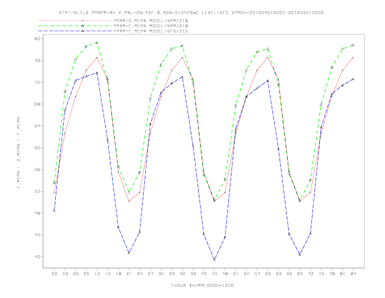Click y-axis tick label 72
The width and height of the screenshot is (385, 298).
37,82
